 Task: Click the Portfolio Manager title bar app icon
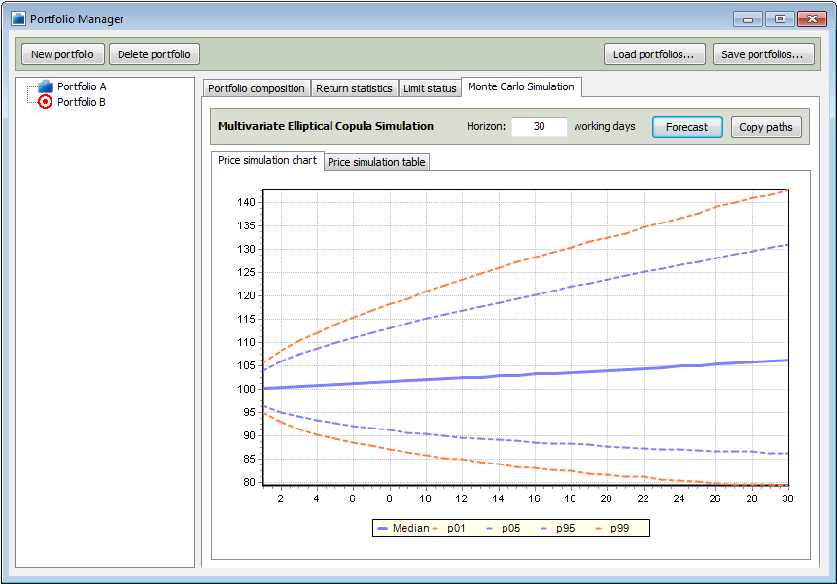[x=18, y=18]
